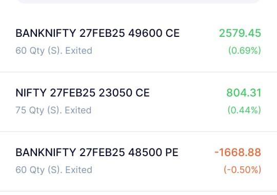The height and width of the screenshot is (195, 277).
Task: Tap the (-0.50%) loss percentage
Action: tap(243, 170)
